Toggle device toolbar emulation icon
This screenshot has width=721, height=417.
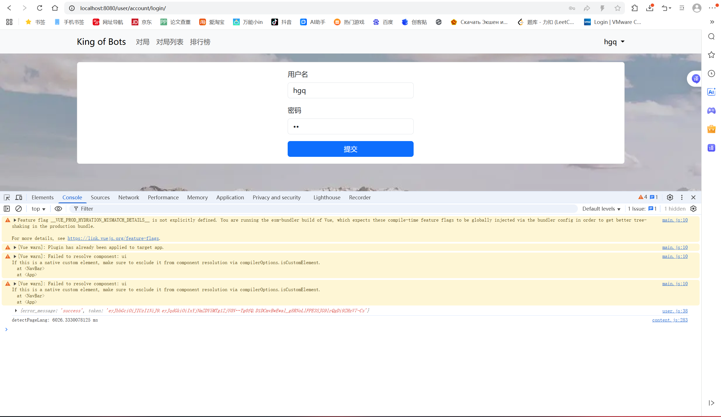click(19, 197)
